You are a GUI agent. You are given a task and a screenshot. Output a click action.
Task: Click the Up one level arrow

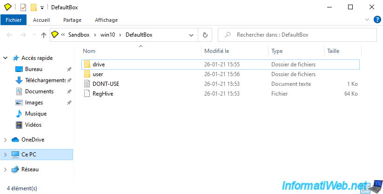point(44,35)
